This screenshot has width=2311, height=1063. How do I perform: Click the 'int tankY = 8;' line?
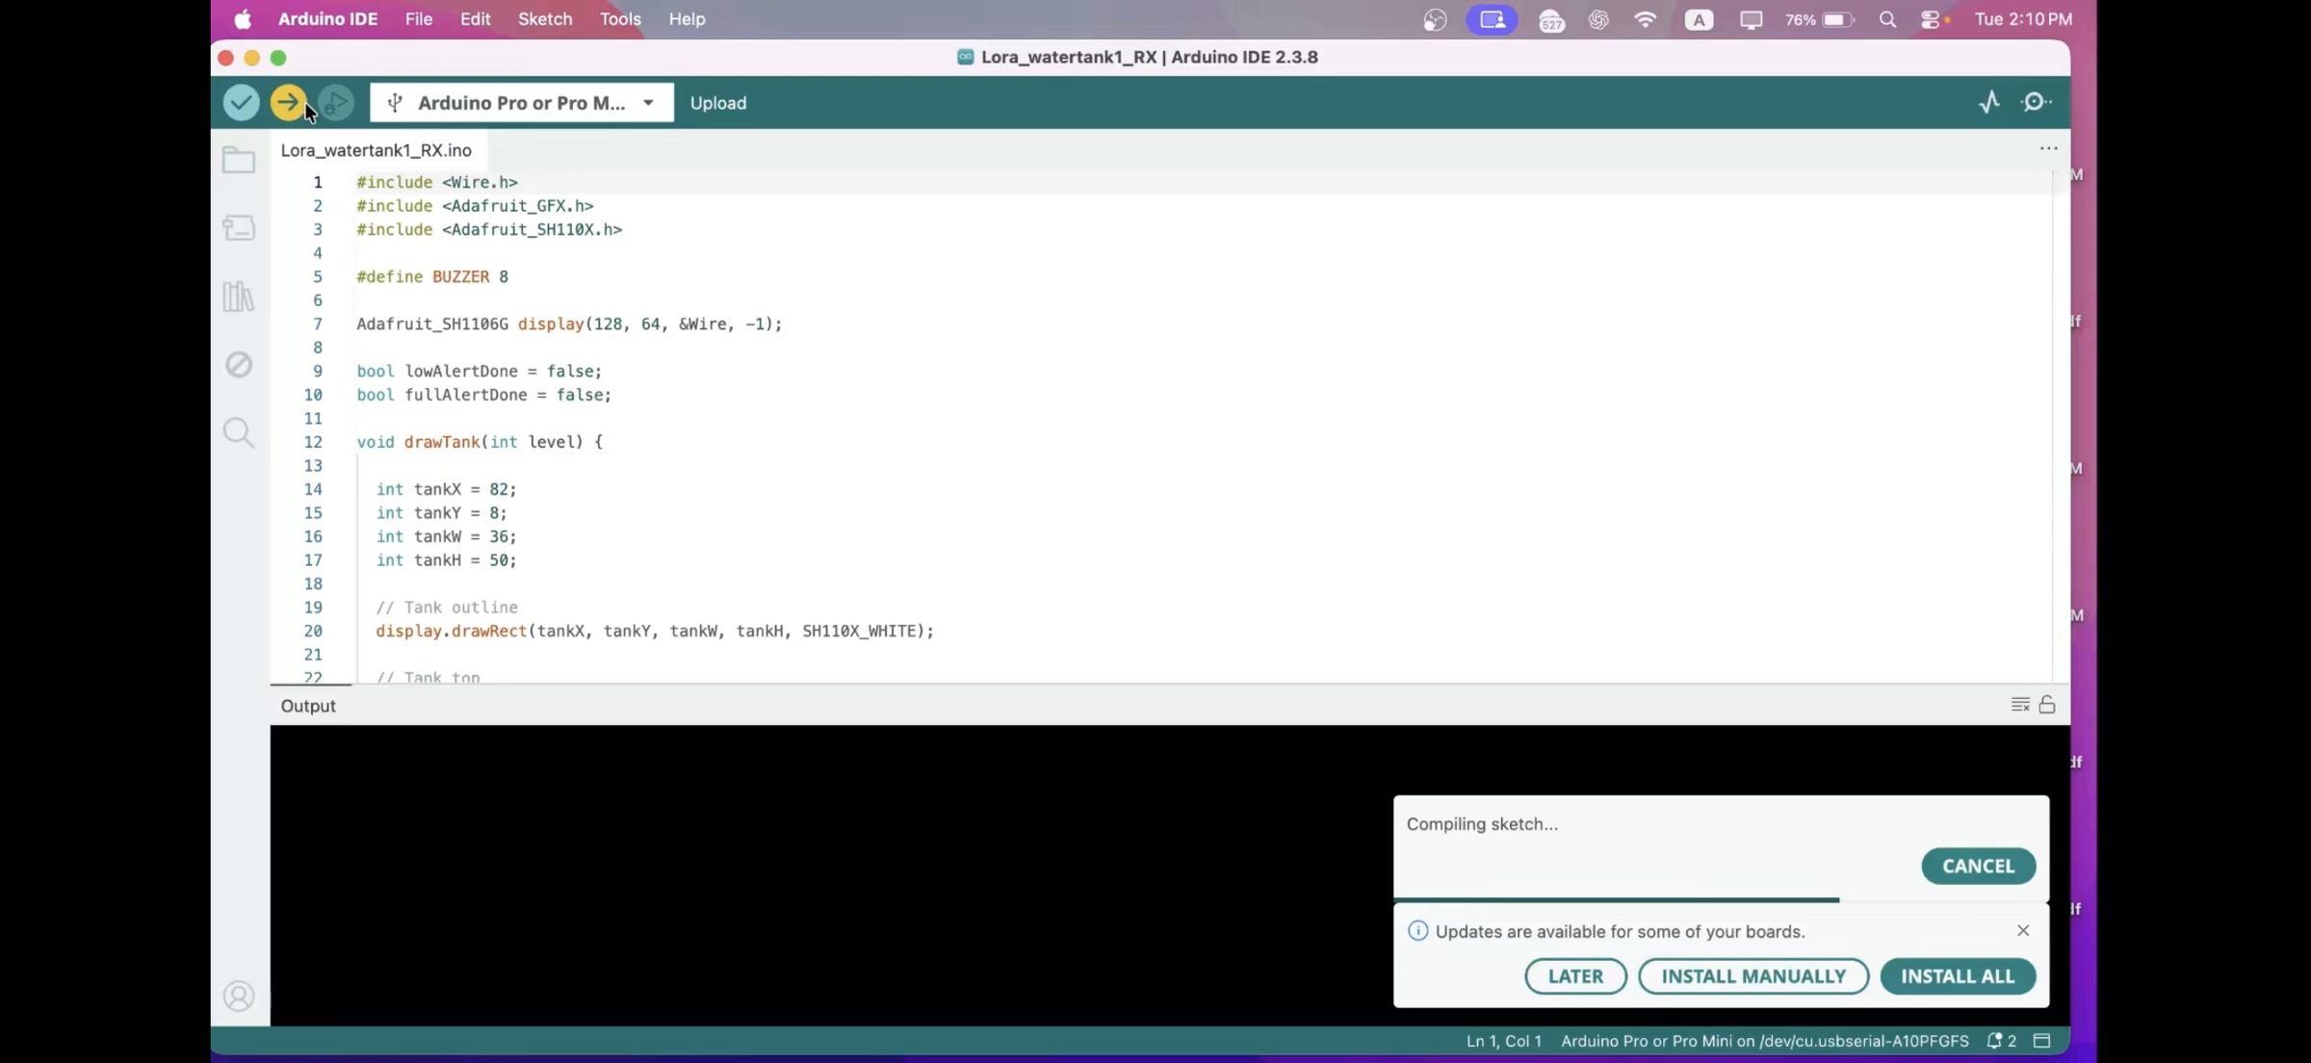tap(441, 513)
